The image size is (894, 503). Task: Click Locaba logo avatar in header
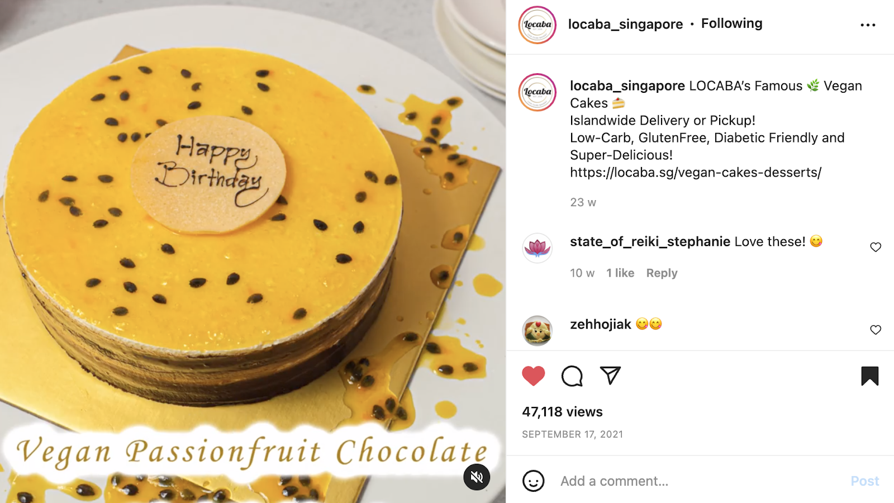click(x=537, y=25)
